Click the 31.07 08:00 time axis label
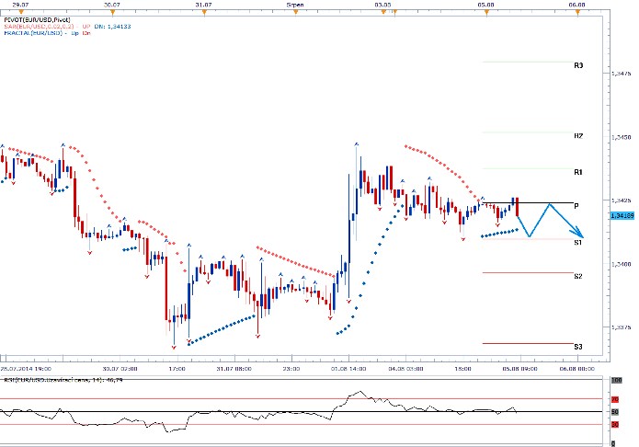Image resolution: width=639 pixels, height=447 pixels. tap(234, 369)
